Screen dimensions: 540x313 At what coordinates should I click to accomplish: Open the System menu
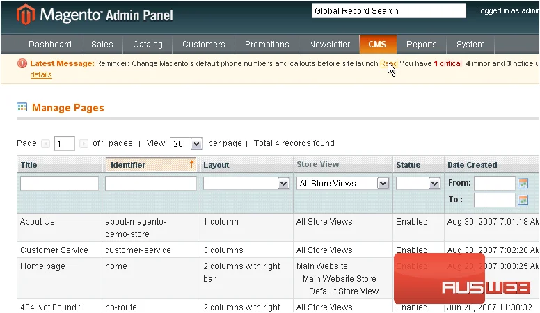click(x=470, y=45)
